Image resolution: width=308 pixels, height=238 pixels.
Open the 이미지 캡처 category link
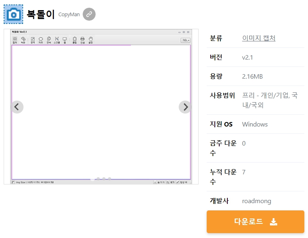click(x=259, y=38)
